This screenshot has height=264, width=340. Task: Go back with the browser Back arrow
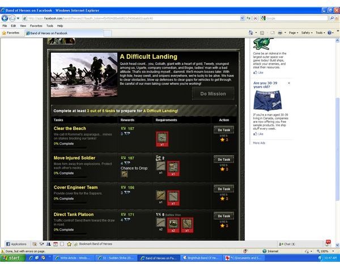pyautogui.click(x=5, y=19)
